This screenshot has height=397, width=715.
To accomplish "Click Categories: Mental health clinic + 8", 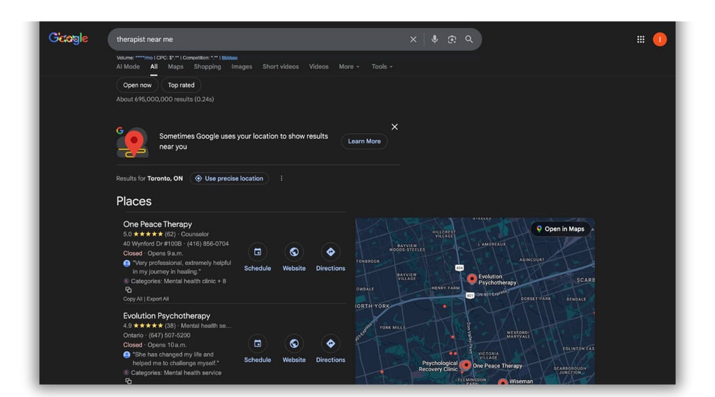I will (x=178, y=281).
